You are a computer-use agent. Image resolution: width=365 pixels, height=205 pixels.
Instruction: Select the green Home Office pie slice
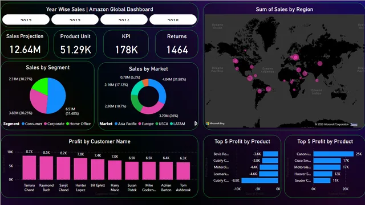point(42,85)
